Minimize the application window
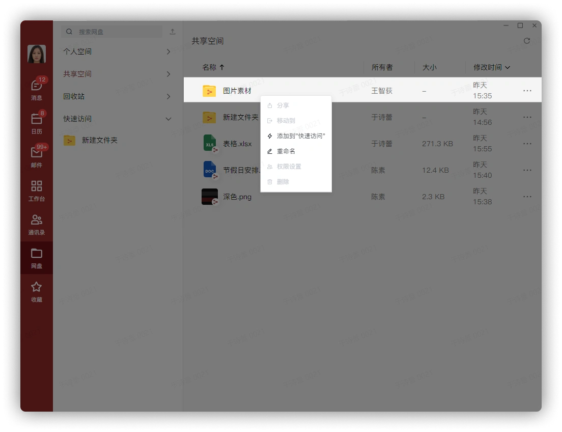The image size is (562, 432). 506,25
